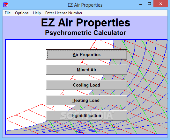Close the EZ Air Properties window
170x140 pixels.
[x=161, y=4]
